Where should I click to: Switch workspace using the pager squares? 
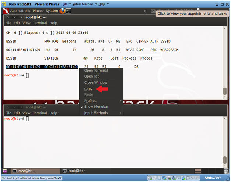coord(198,171)
